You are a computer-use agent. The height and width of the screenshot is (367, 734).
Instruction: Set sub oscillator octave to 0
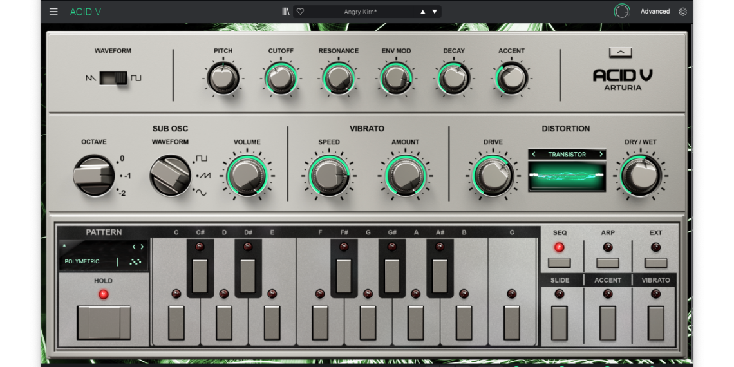122,158
